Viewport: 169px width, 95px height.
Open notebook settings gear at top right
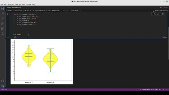pyautogui.click(x=161, y=7)
